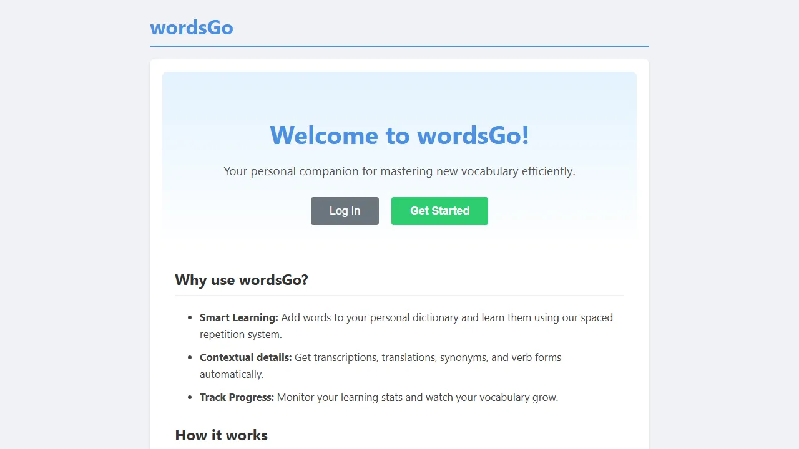Select the wordsGo brand logo text
This screenshot has height=449, width=799.
click(192, 27)
